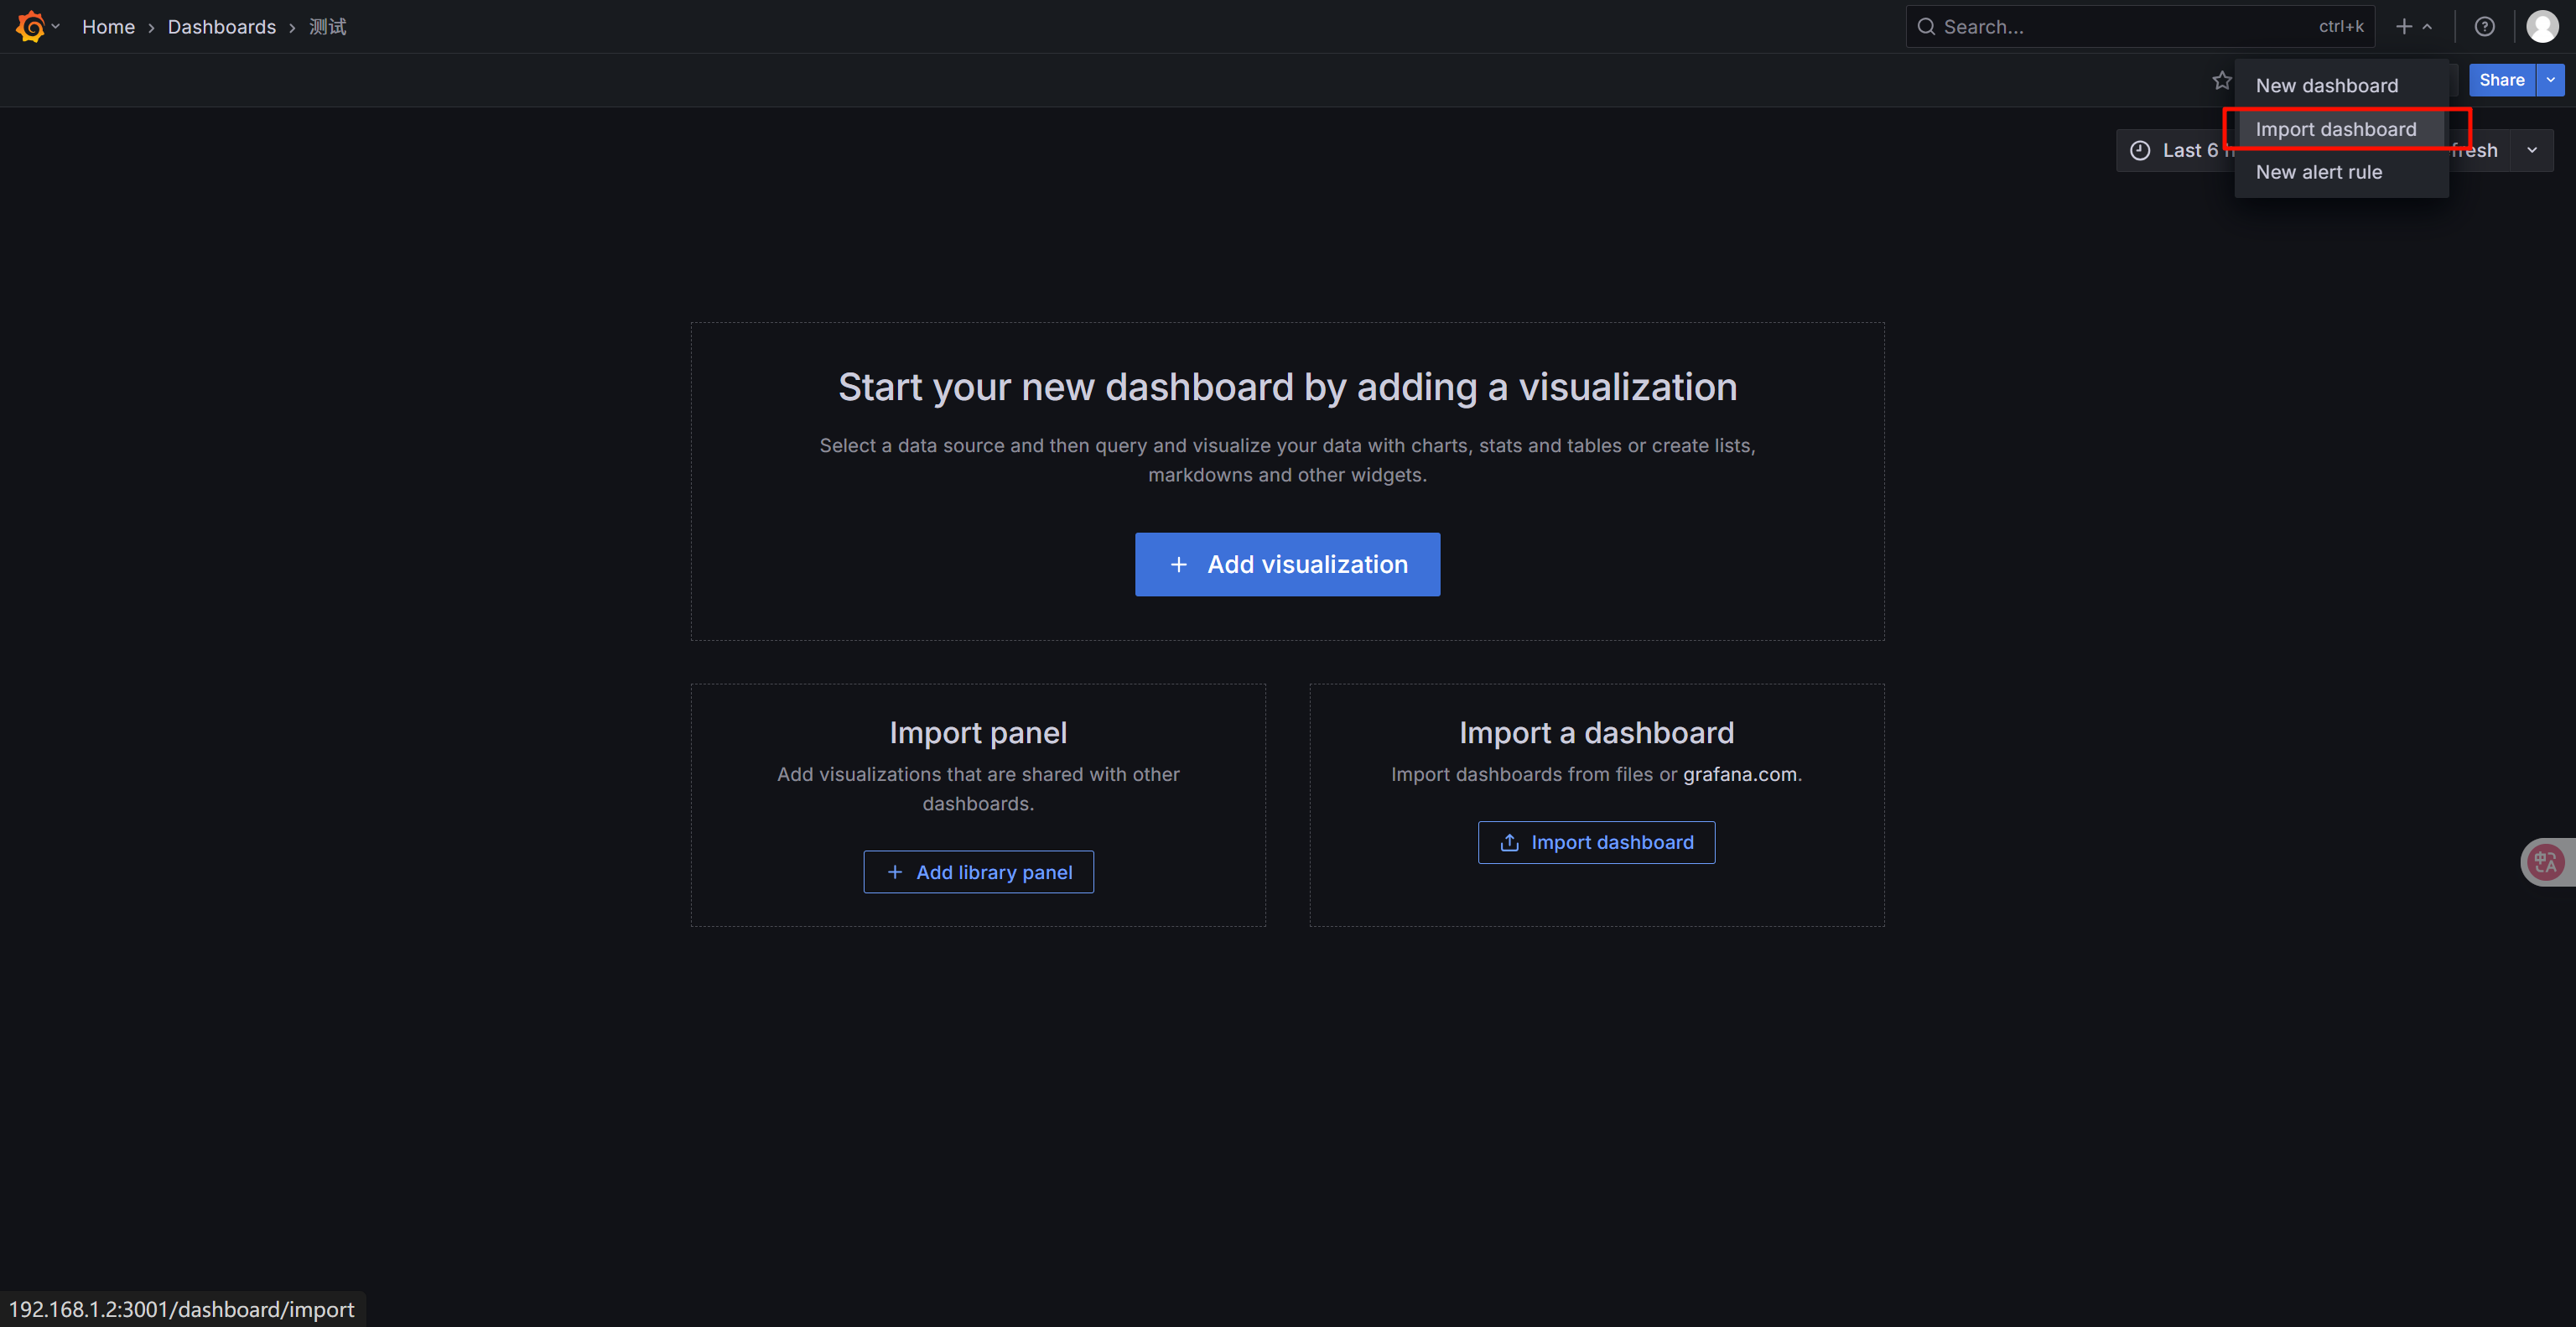Click the plus icon in top bar
Screen dimensions: 2576x1327
2404,27
